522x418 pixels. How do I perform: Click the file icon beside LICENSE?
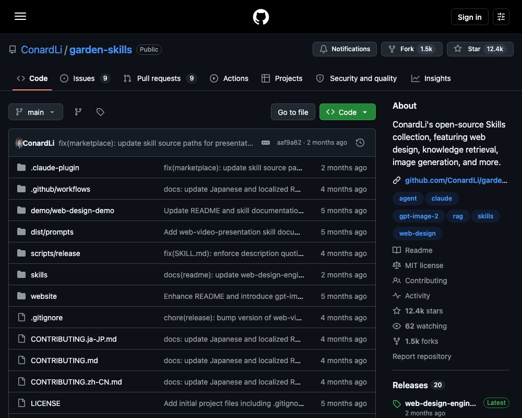[x=21, y=403]
